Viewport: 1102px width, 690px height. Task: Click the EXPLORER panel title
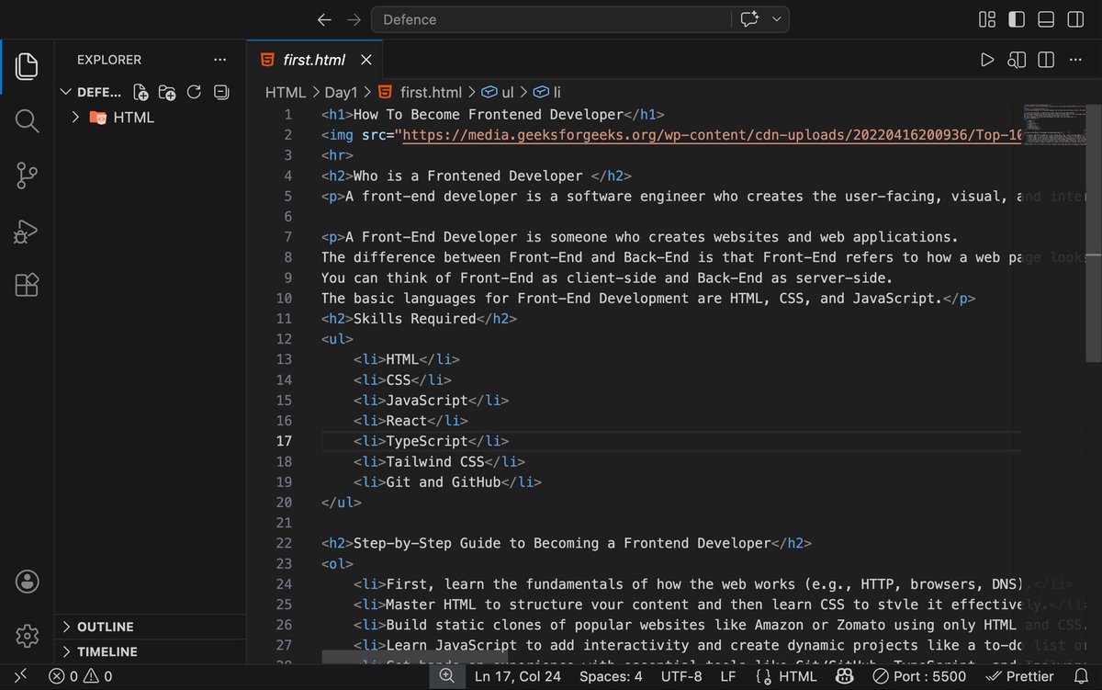[109, 60]
